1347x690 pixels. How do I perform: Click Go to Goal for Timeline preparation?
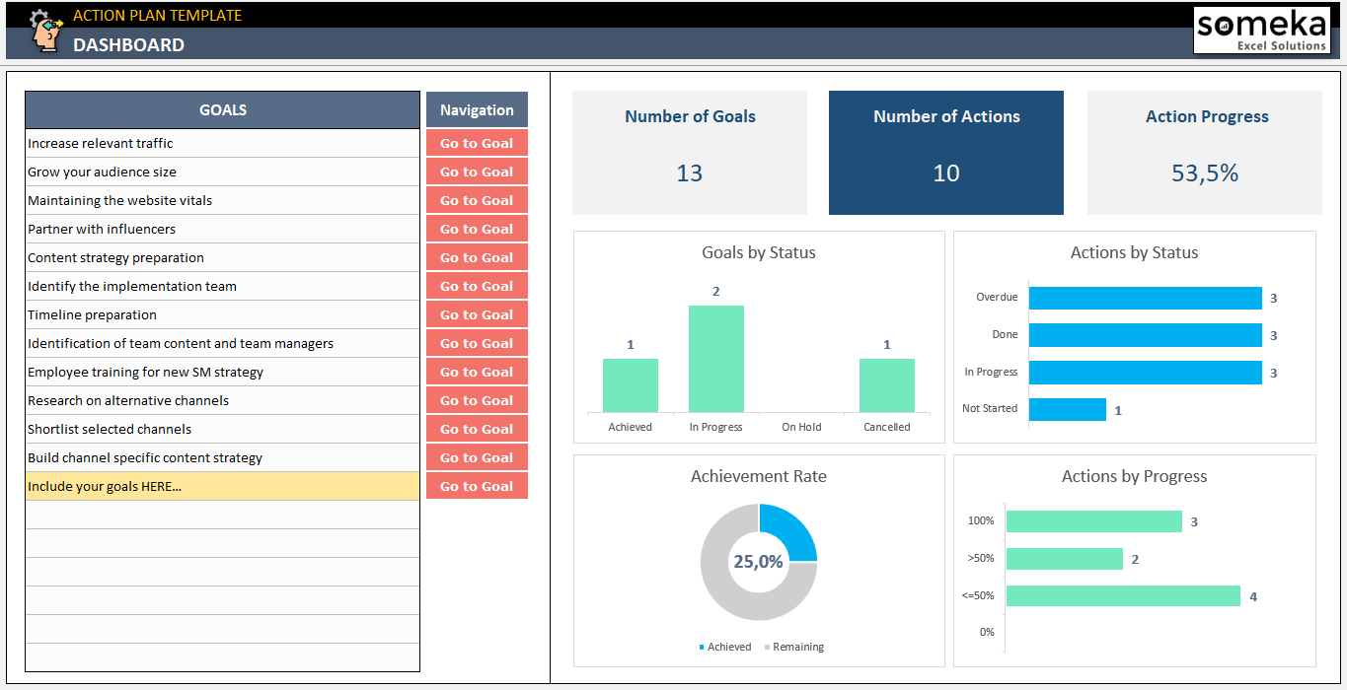[x=477, y=314]
